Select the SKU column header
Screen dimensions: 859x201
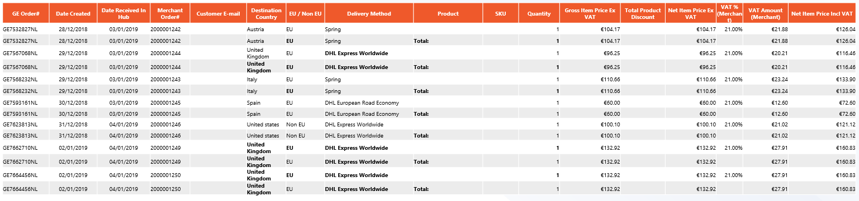pyautogui.click(x=501, y=13)
